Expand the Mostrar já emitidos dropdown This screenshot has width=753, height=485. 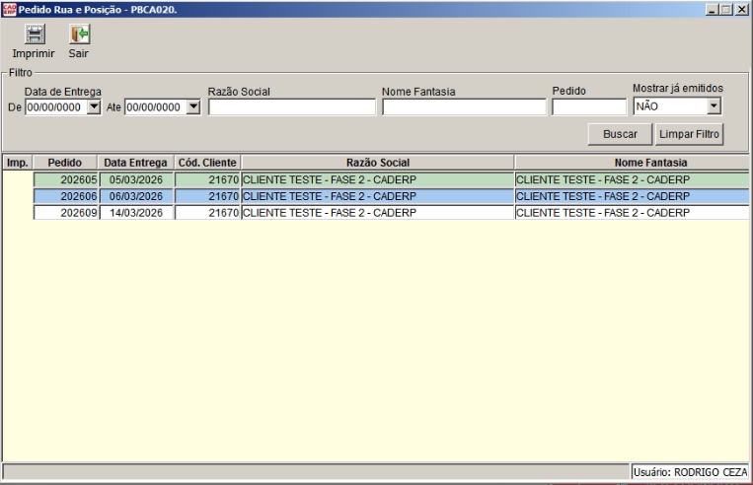pyautogui.click(x=715, y=106)
